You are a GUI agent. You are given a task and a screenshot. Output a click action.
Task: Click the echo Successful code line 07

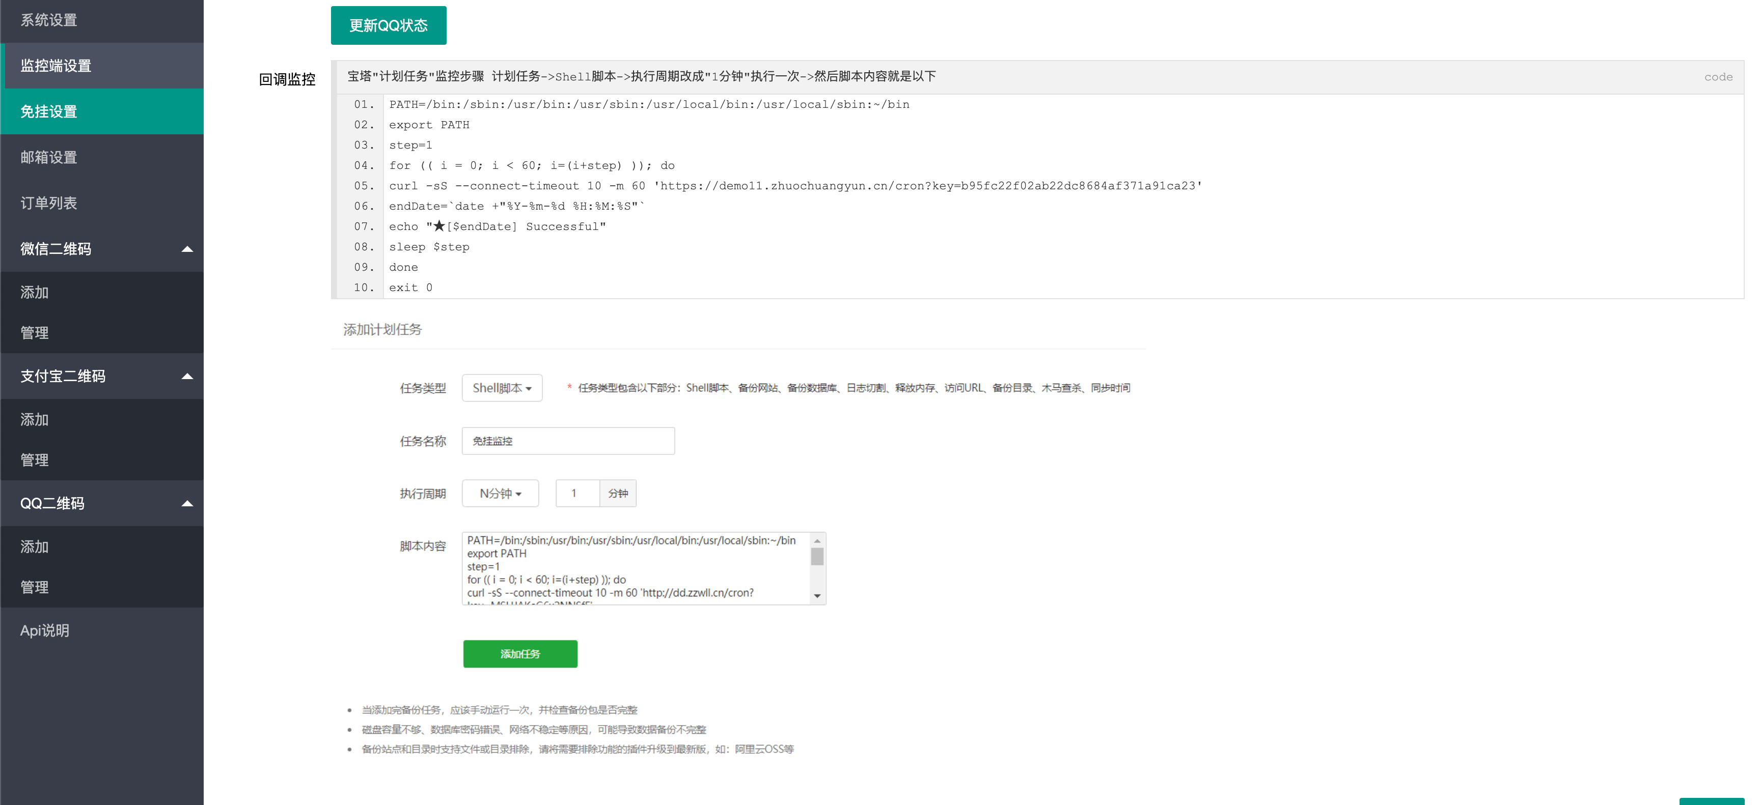click(498, 226)
